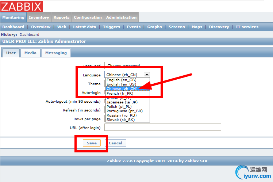The image size is (273, 182).
Task: Select Russian (ru_RU) from language list
Action: click(x=128, y=115)
